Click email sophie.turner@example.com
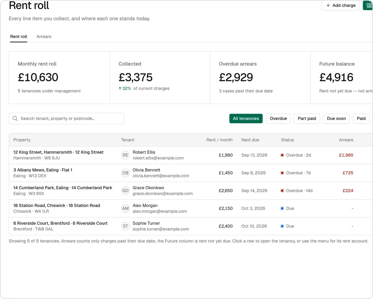 (161, 229)
